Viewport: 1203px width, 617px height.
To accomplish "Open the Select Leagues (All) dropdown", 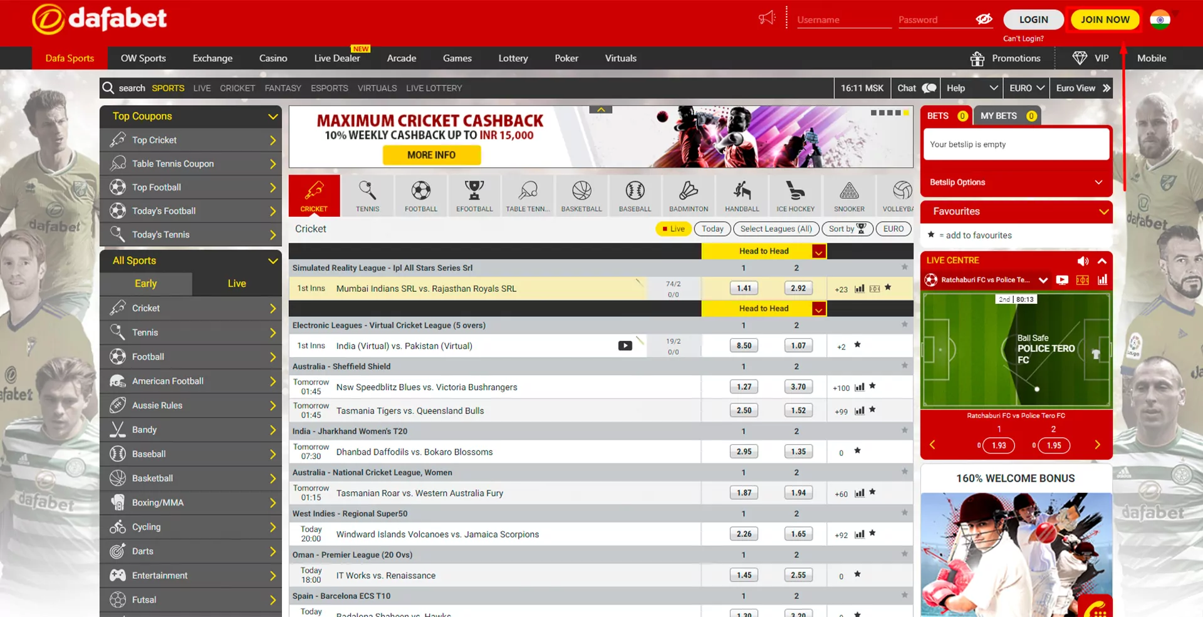I will click(776, 229).
